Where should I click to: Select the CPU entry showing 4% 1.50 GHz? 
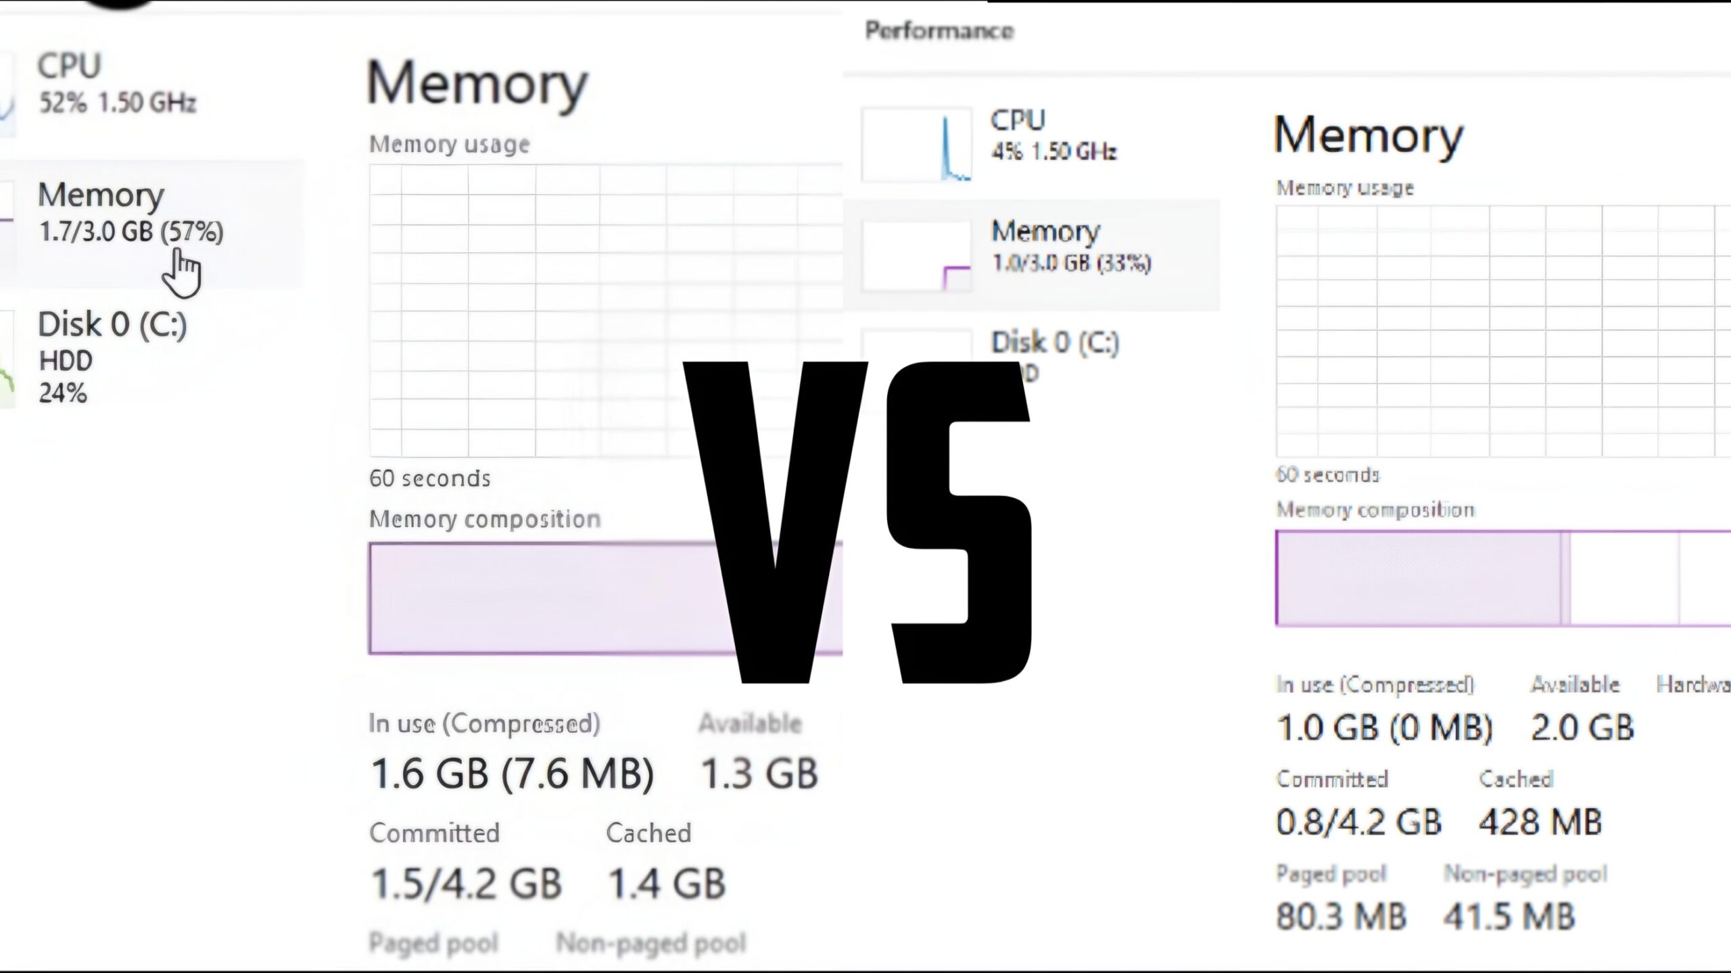1052,135
